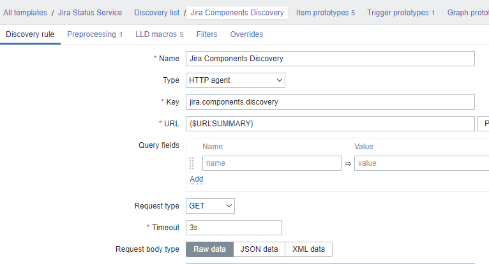The height and width of the screenshot is (264, 489).
Task: Switch to the LLD macros tab
Action: pos(159,34)
